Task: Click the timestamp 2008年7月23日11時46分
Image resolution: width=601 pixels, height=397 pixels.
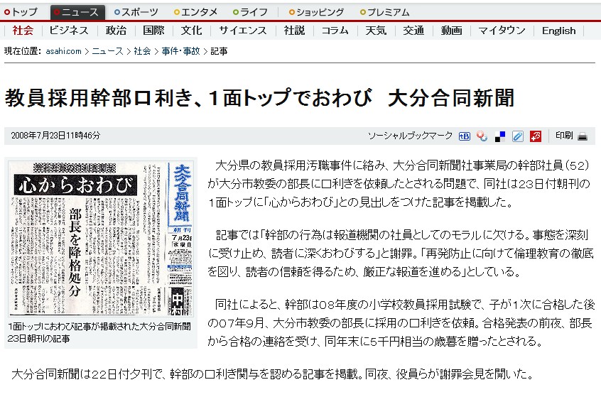Action: [x=55, y=135]
